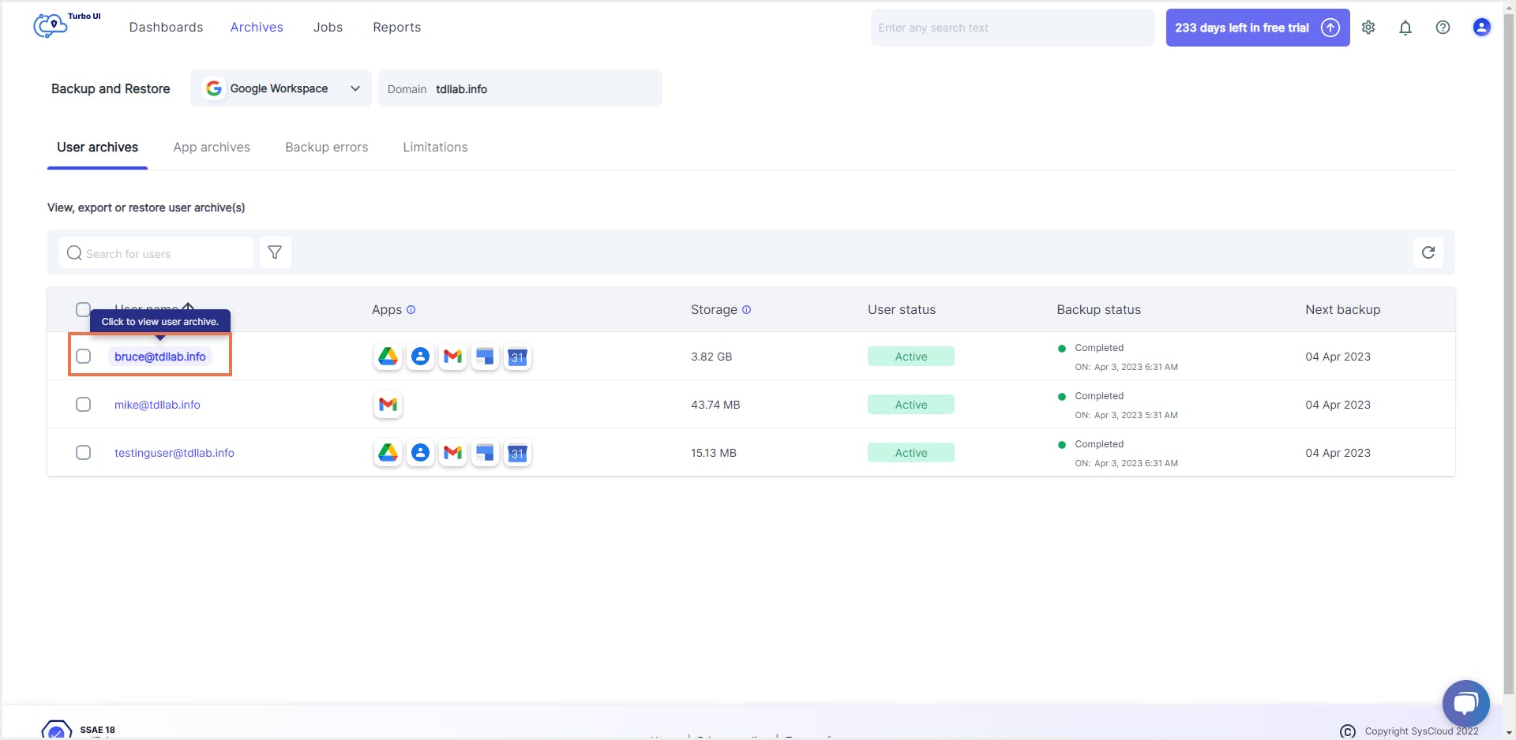This screenshot has height=740, width=1516.
Task: Refresh the user archives list
Action: 1428,252
